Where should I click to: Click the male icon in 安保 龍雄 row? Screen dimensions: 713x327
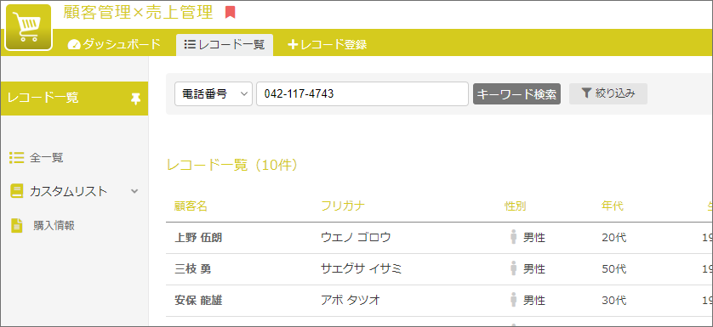tap(514, 300)
